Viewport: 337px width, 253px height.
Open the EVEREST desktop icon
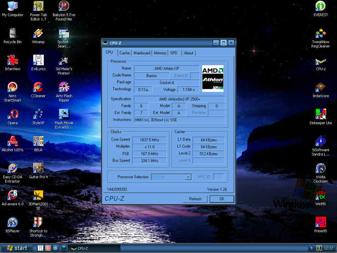click(x=321, y=6)
